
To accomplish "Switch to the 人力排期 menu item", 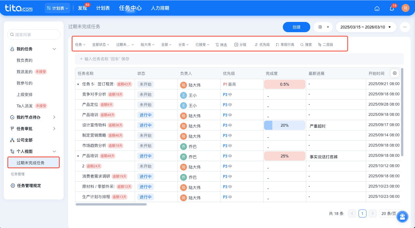I will [x=160, y=8].
